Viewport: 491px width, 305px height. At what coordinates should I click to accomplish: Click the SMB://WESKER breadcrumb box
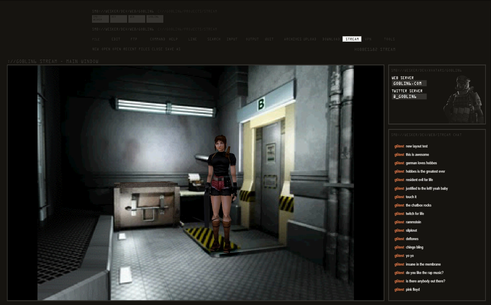[x=100, y=19]
